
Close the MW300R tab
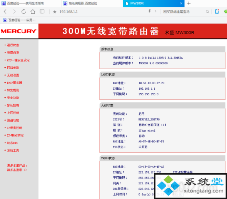click(181, 3)
